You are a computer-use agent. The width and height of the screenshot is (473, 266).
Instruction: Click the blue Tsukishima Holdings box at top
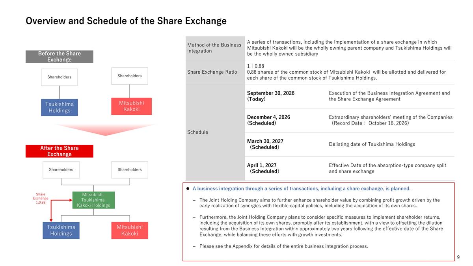60,107
